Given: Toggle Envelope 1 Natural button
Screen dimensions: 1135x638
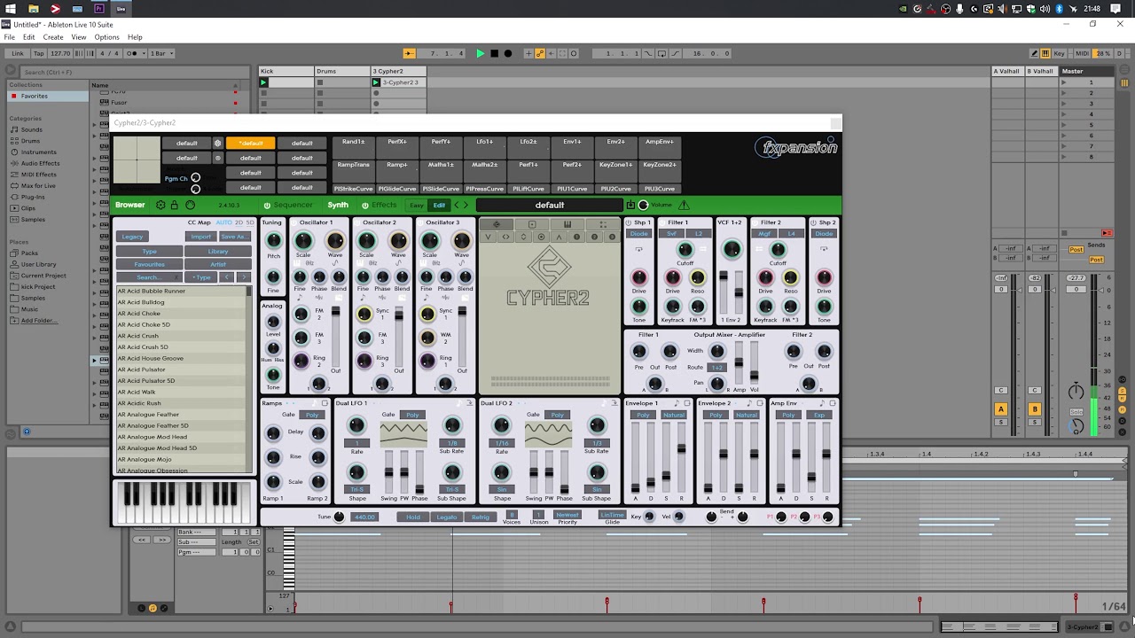Looking at the screenshot, I should coord(674,415).
